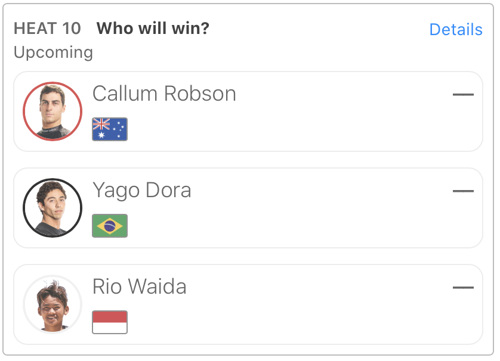The height and width of the screenshot is (361, 500).
Task: Select the Rio Waida name text
Action: (140, 287)
